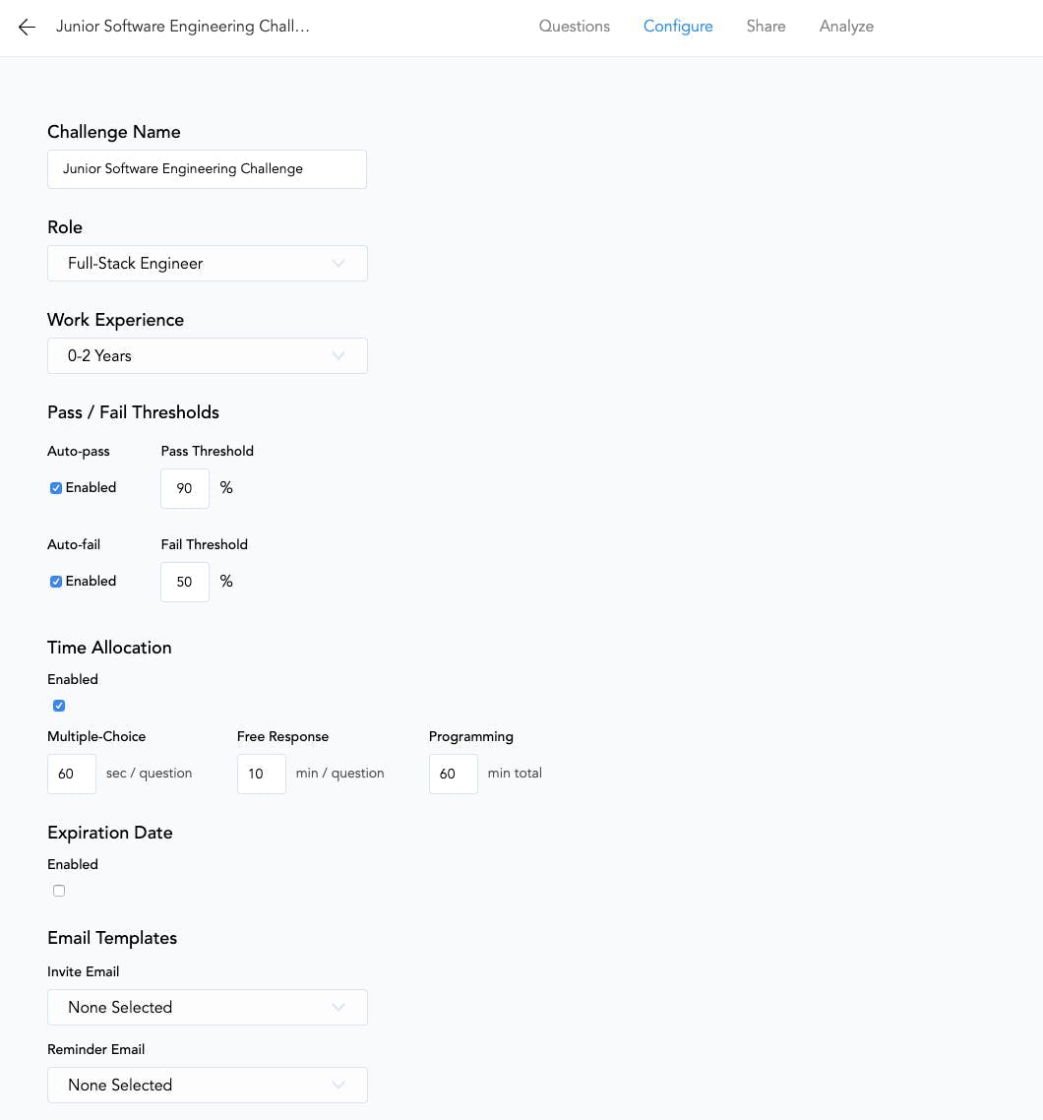
Task: Click the Invite Email dropdown chevron
Action: (x=338, y=1007)
